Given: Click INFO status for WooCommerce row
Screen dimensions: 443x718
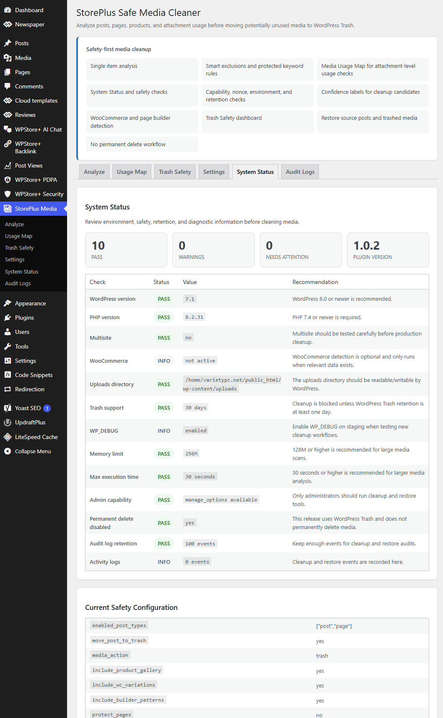Looking at the screenshot, I should click(x=164, y=361).
